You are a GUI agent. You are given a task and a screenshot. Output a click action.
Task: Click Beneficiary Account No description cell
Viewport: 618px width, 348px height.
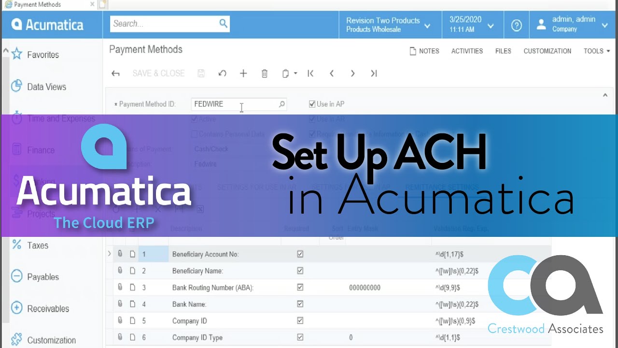pos(205,254)
